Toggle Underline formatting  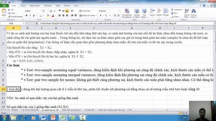[x=34, y=15]
